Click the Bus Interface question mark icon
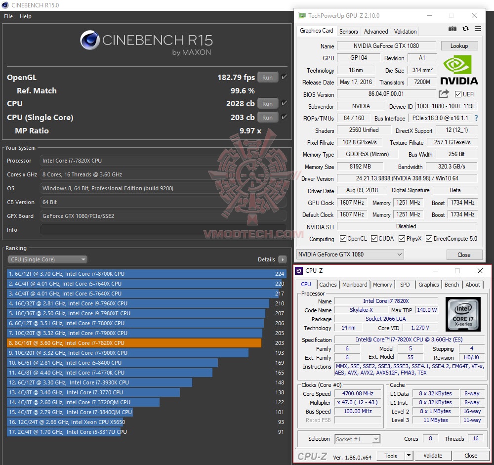Viewport: 494px width, 465px height. [x=476, y=118]
